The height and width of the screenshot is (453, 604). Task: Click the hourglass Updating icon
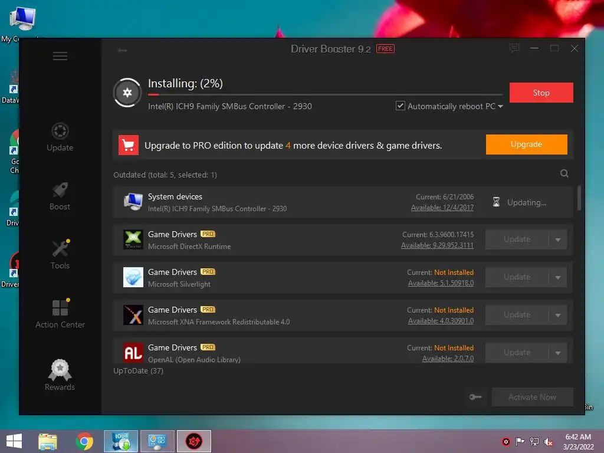(x=496, y=202)
